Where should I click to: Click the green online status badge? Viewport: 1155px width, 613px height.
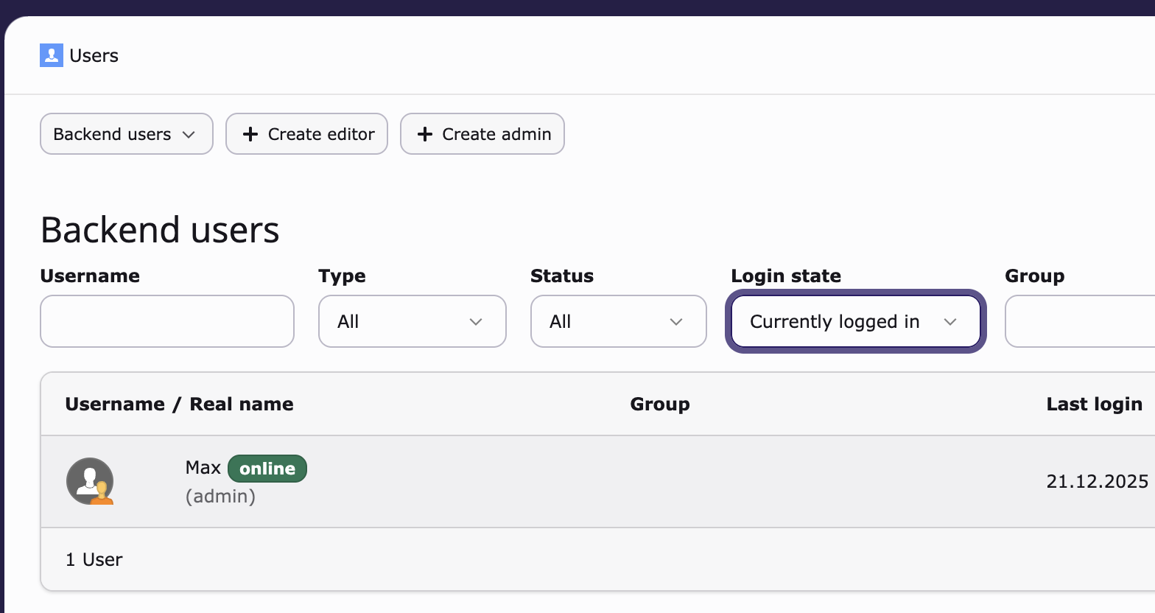tap(267, 469)
